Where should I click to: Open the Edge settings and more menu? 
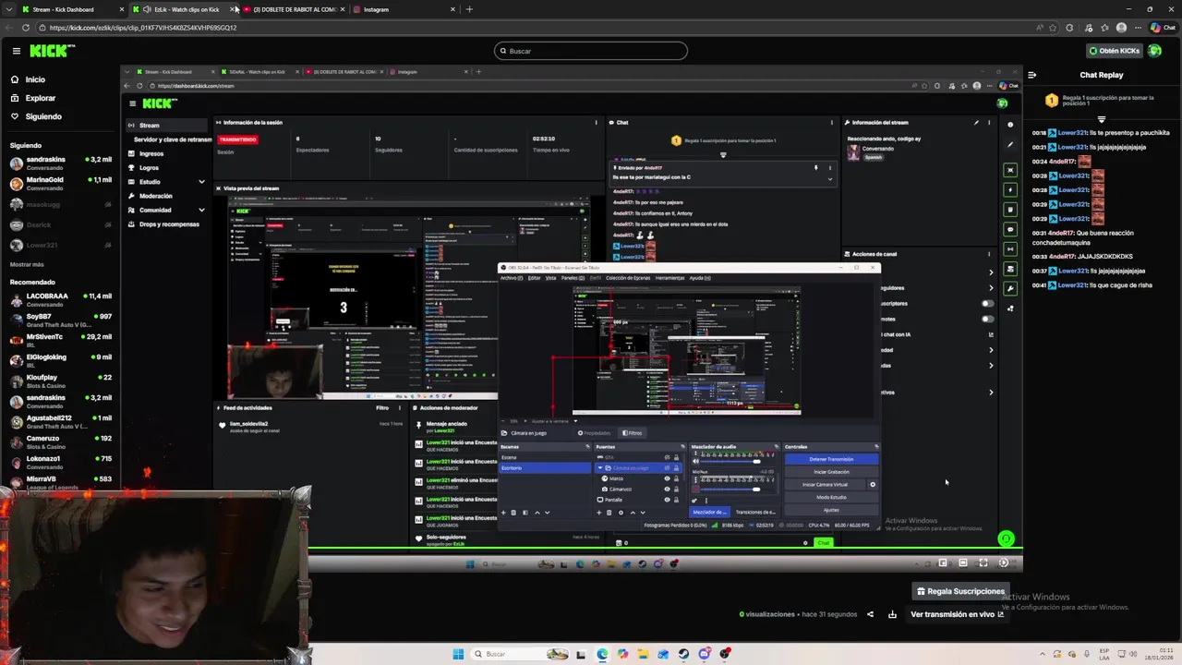coord(1139,28)
